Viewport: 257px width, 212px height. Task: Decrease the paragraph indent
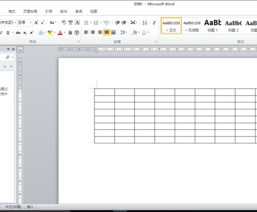click(117, 23)
